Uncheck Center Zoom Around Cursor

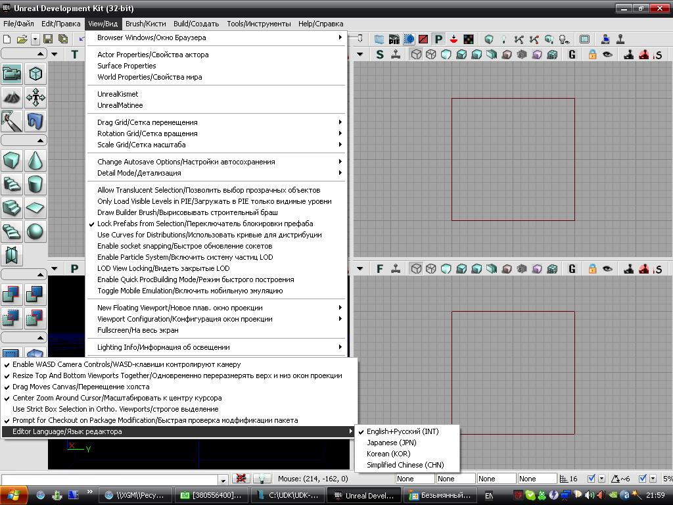179,398
